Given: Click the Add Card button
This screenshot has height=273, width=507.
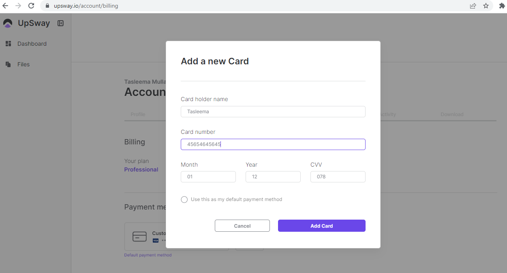Looking at the screenshot, I should pos(321,226).
